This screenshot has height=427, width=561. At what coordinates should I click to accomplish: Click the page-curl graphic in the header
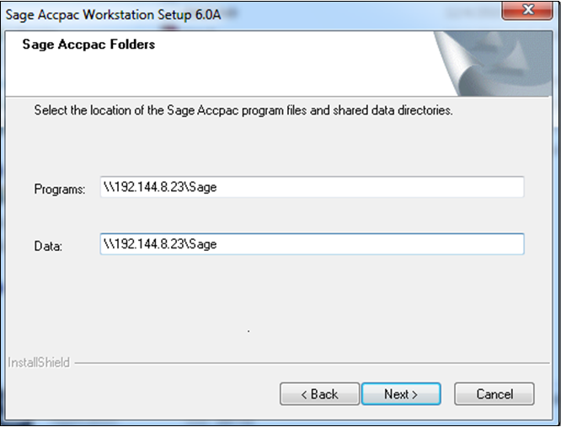[x=493, y=63]
